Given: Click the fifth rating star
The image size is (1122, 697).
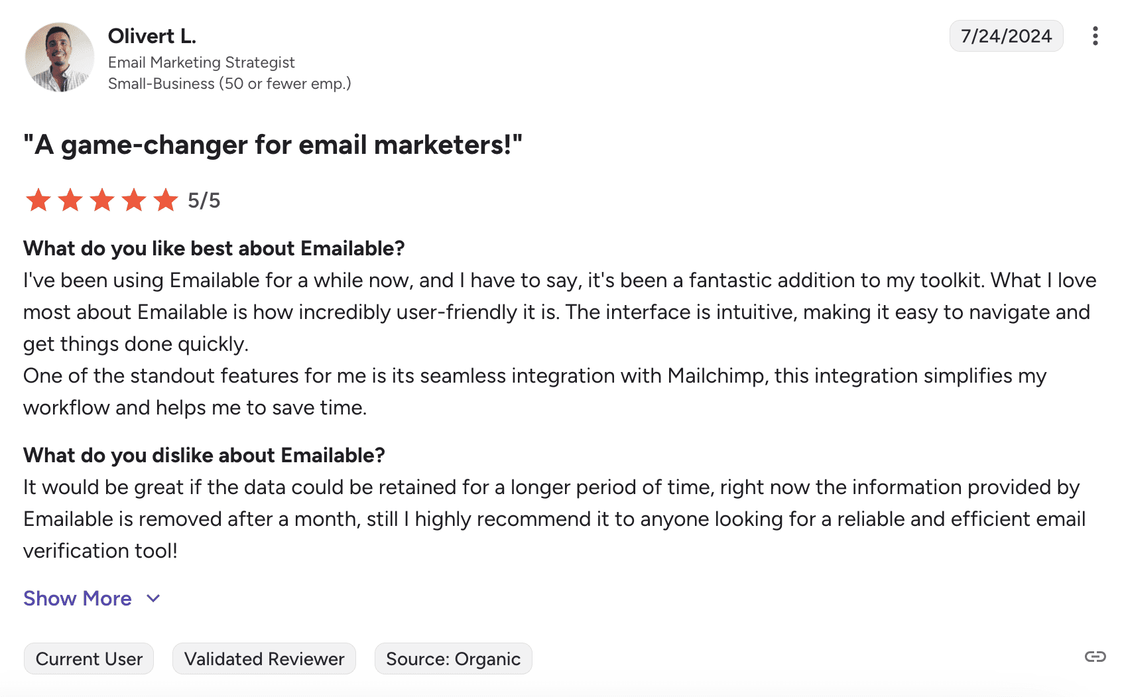Looking at the screenshot, I should (x=166, y=200).
